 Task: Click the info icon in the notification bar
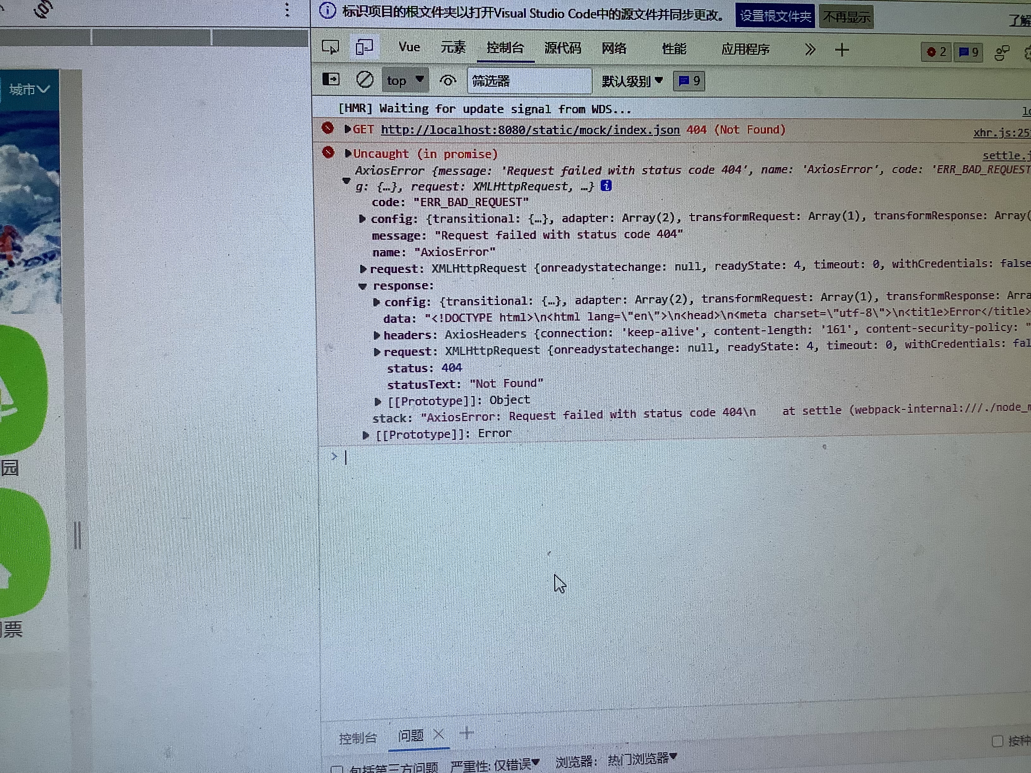coord(327,10)
